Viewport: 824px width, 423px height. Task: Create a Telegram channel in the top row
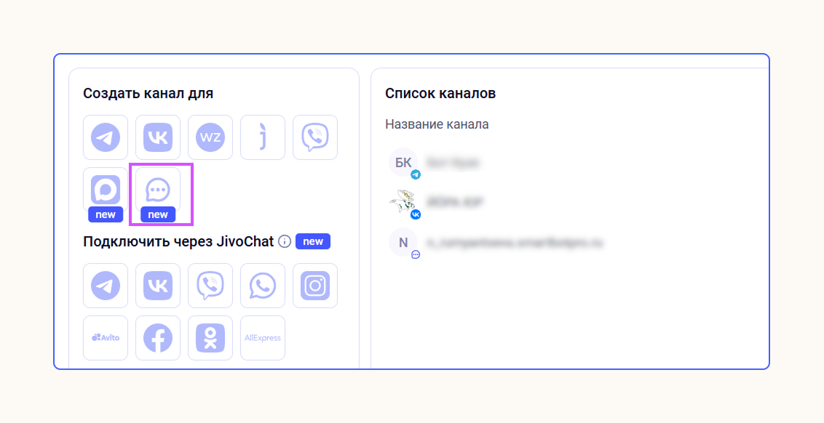(x=106, y=137)
